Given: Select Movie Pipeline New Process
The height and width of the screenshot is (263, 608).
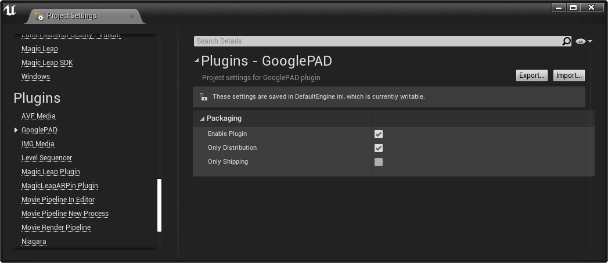Looking at the screenshot, I should point(65,214).
